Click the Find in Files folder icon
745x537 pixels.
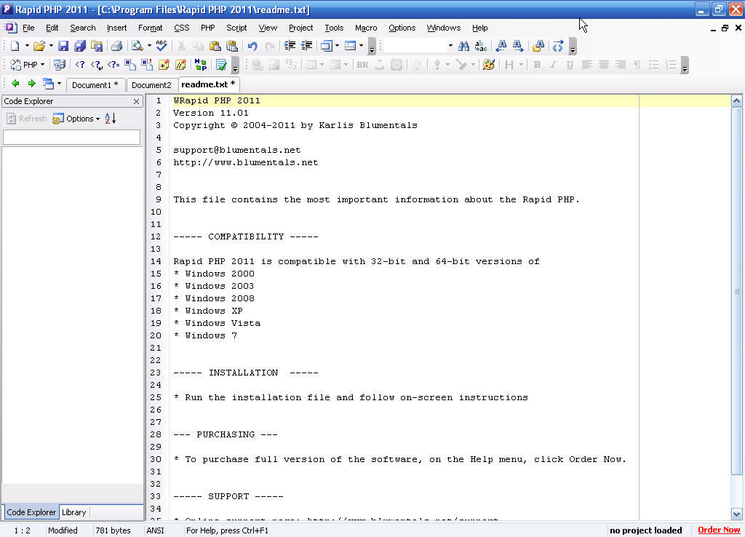(x=538, y=45)
